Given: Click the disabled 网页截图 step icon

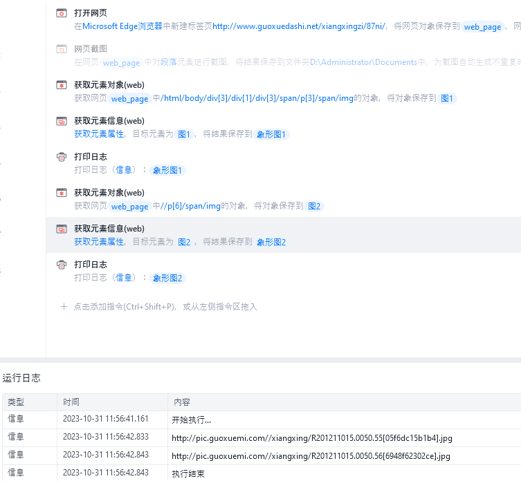Looking at the screenshot, I should 62,49.
